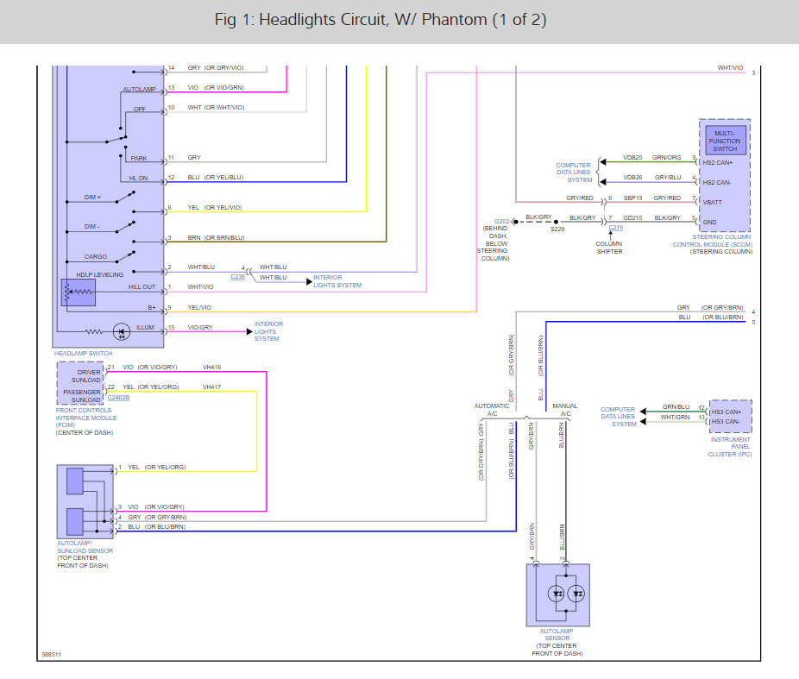Click the AUTOLAMP switch position label
The image size is (799, 679).
coord(139,89)
